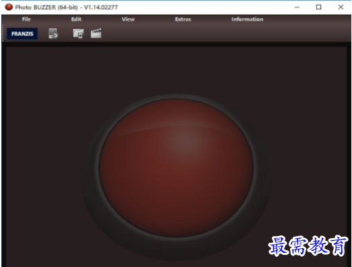Click the image reload toolbar icon

tap(53, 34)
